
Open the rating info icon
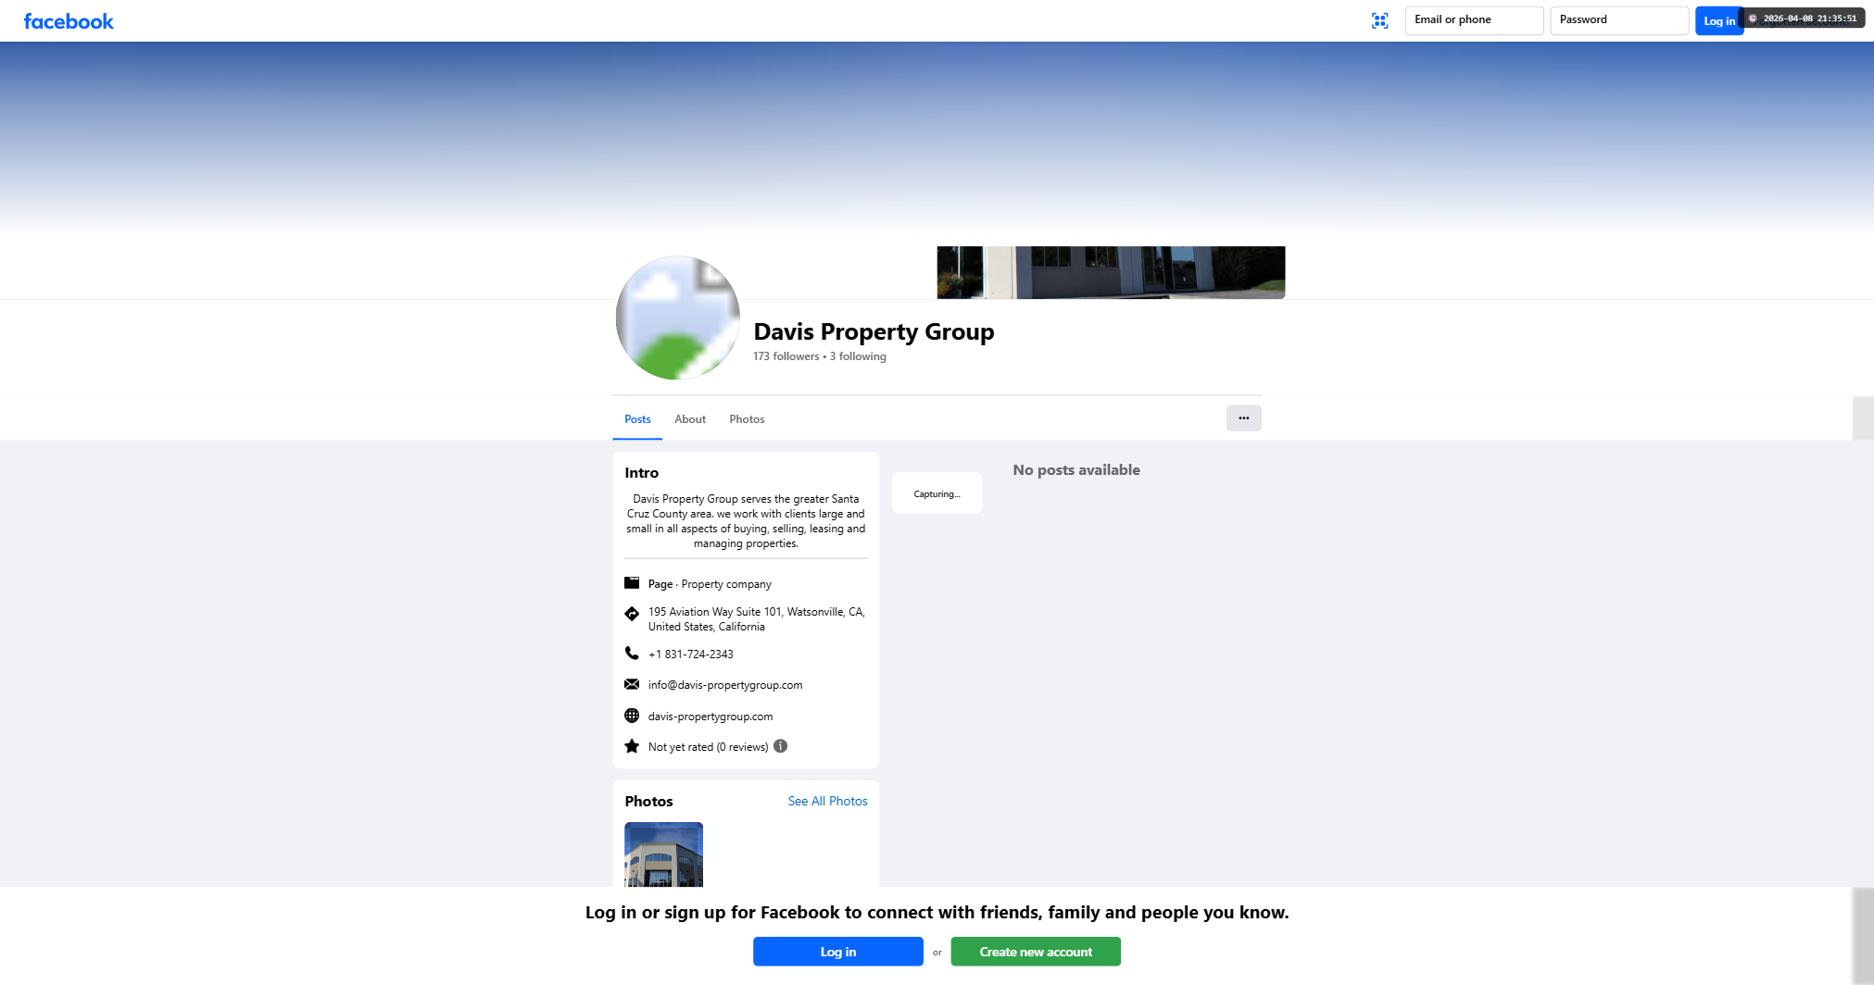click(x=781, y=746)
